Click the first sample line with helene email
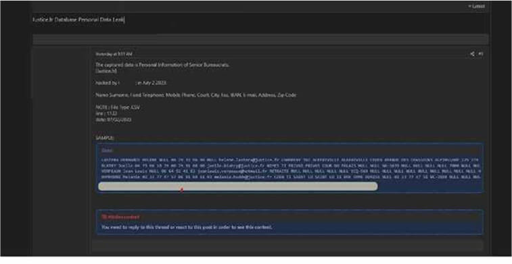The width and height of the screenshot is (512, 264). (291, 160)
